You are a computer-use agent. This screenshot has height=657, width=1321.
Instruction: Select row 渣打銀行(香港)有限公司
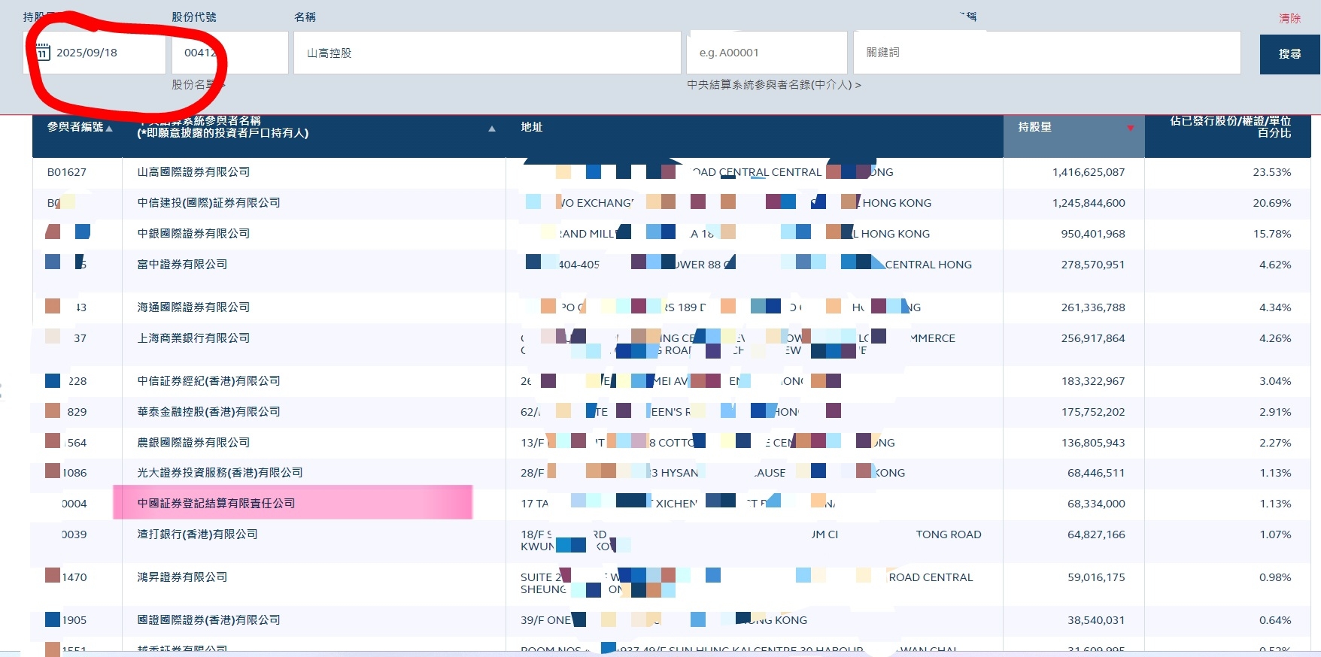click(197, 534)
